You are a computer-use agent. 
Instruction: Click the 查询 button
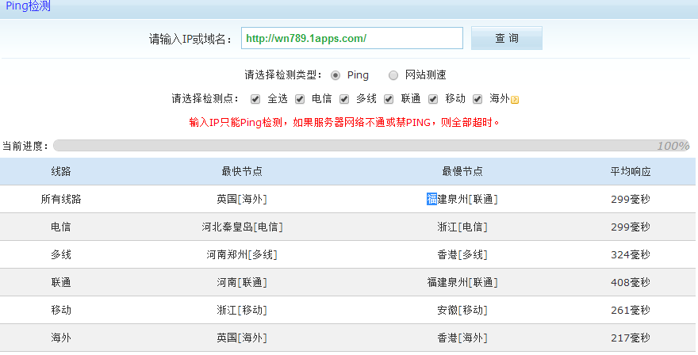pyautogui.click(x=506, y=38)
